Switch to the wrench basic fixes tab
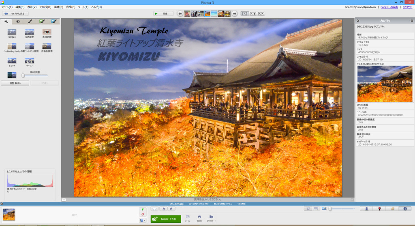Image resolution: width=415 pixels, height=226 pixels. [6, 22]
